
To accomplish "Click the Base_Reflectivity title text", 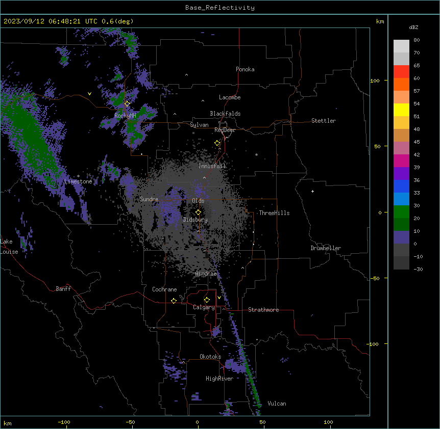I will [x=220, y=8].
